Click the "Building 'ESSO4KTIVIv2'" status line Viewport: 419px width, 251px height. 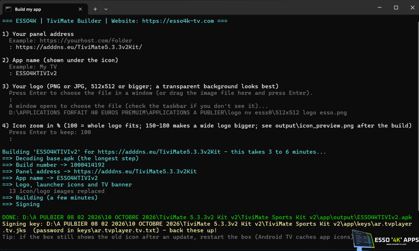pyautogui.click(x=164, y=152)
